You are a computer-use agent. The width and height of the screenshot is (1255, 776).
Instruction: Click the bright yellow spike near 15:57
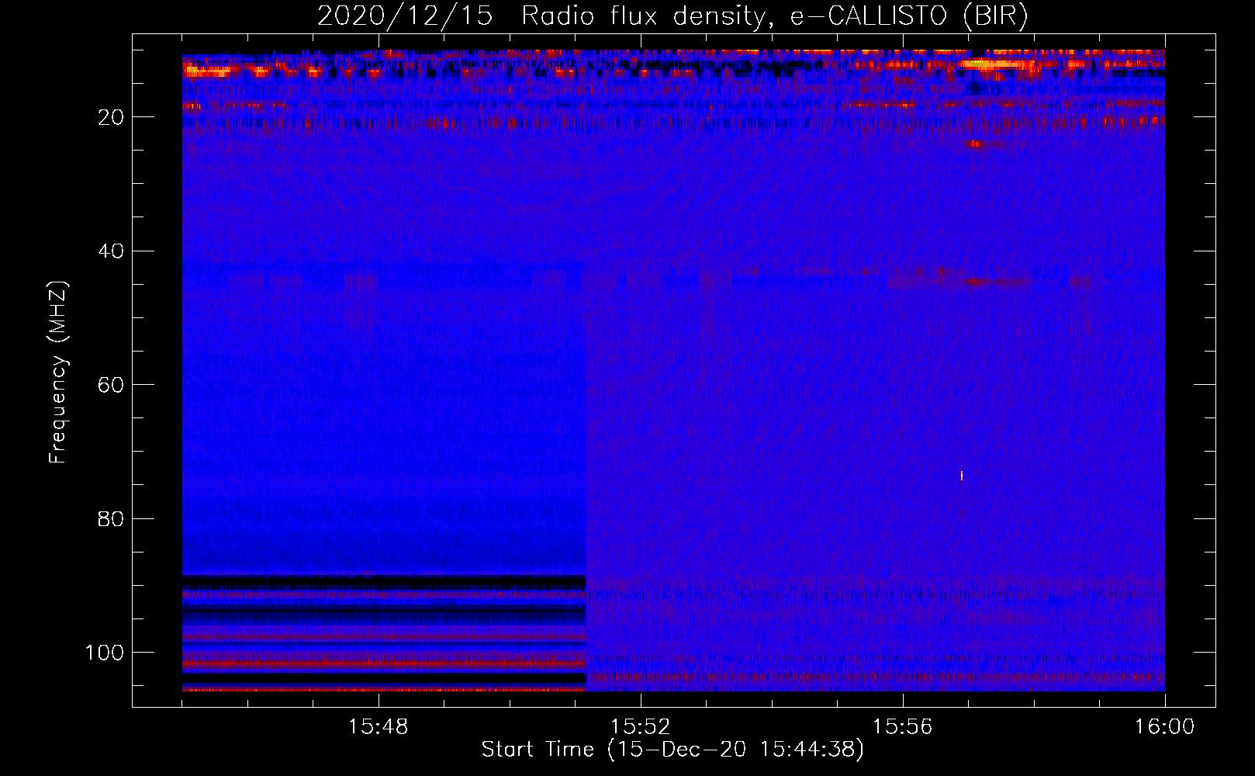(962, 476)
